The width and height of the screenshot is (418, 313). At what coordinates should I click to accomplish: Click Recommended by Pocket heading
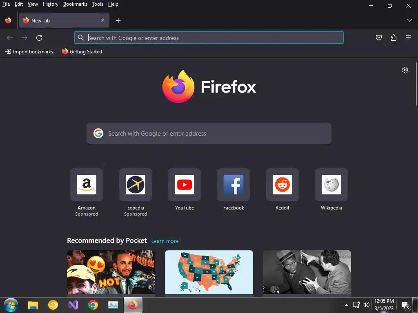(107, 240)
